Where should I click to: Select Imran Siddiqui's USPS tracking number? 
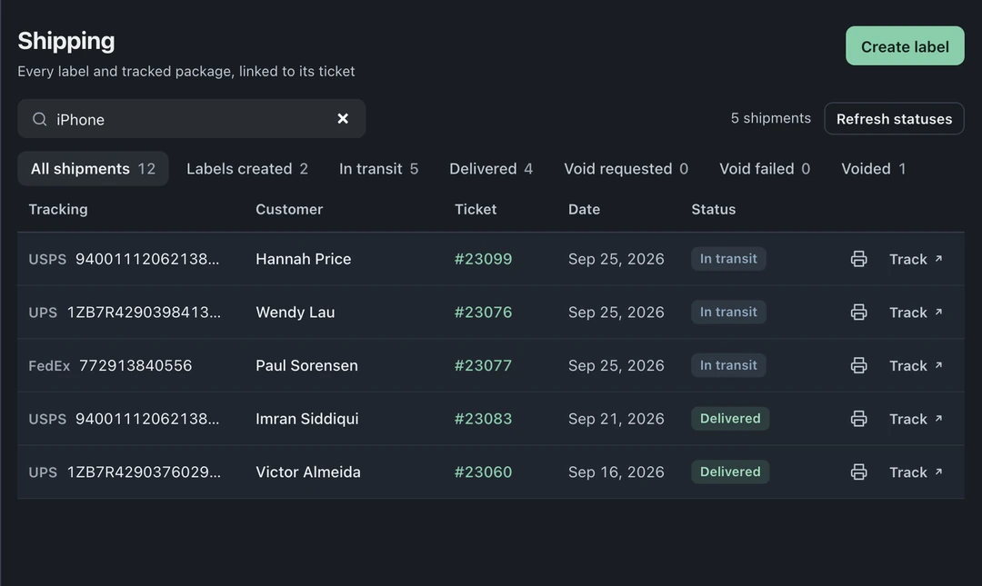click(x=147, y=419)
